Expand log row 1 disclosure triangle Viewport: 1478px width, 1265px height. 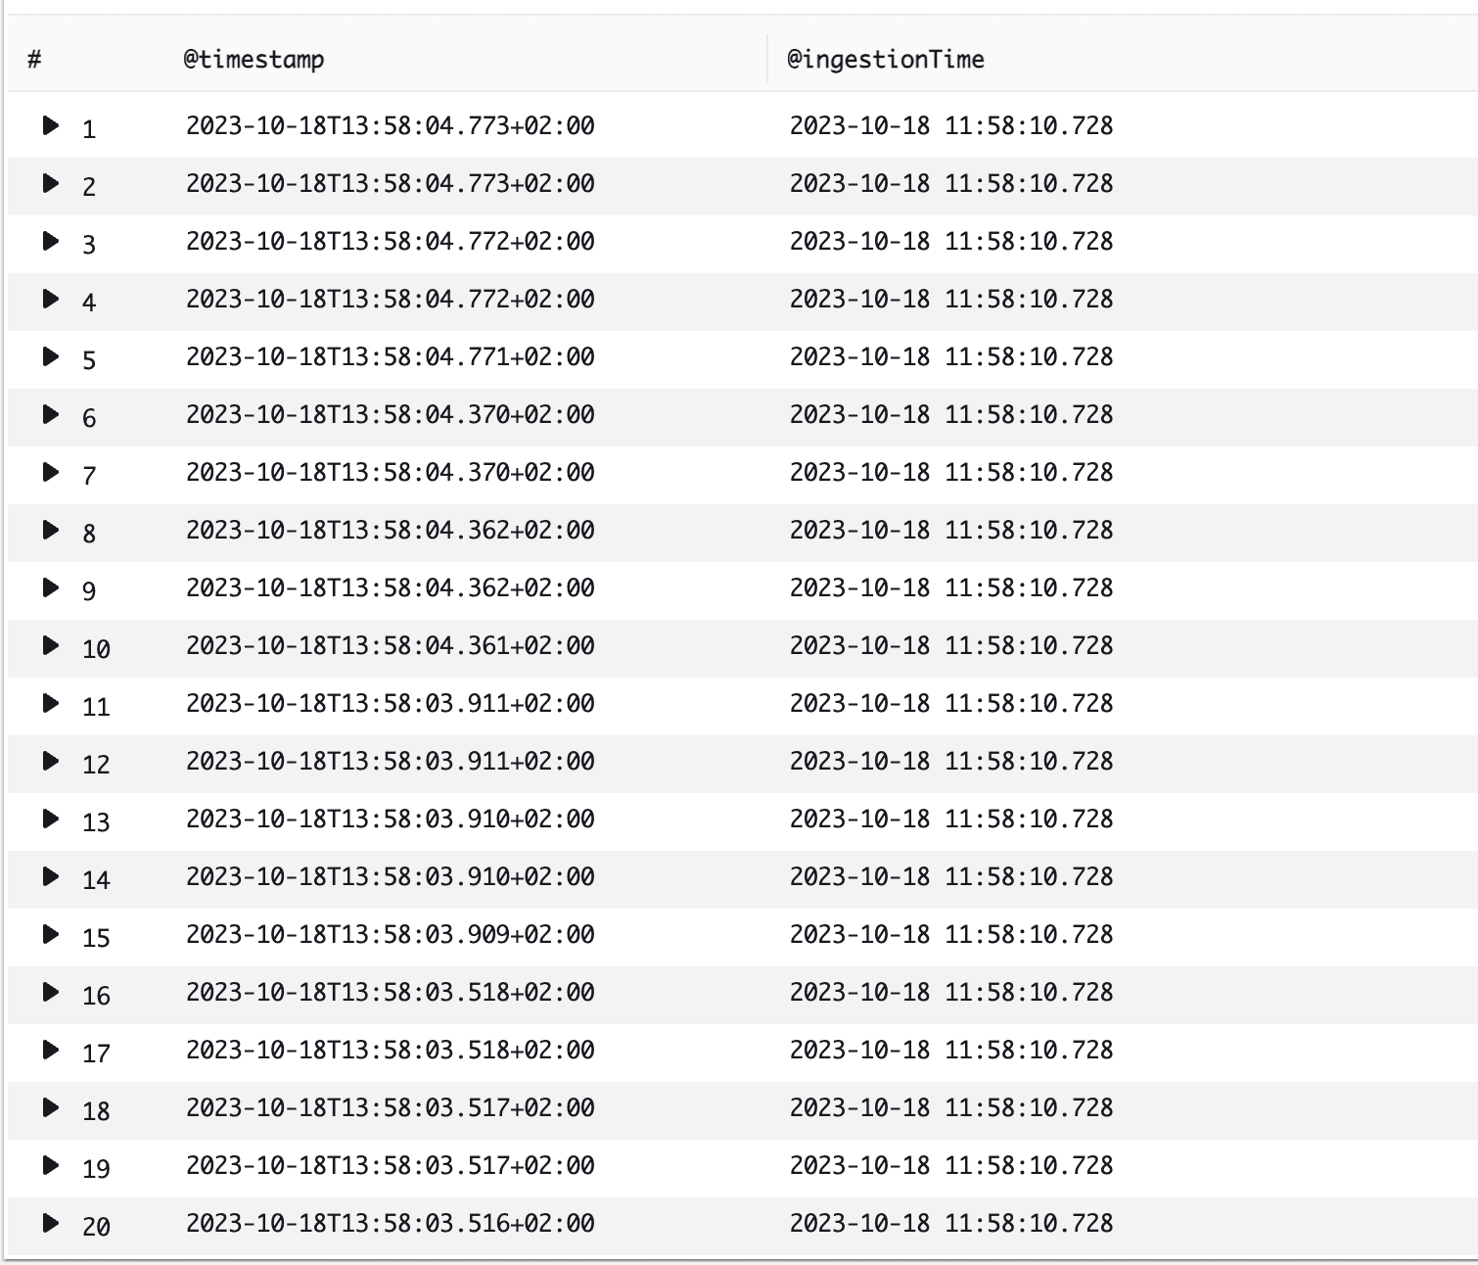tap(51, 125)
